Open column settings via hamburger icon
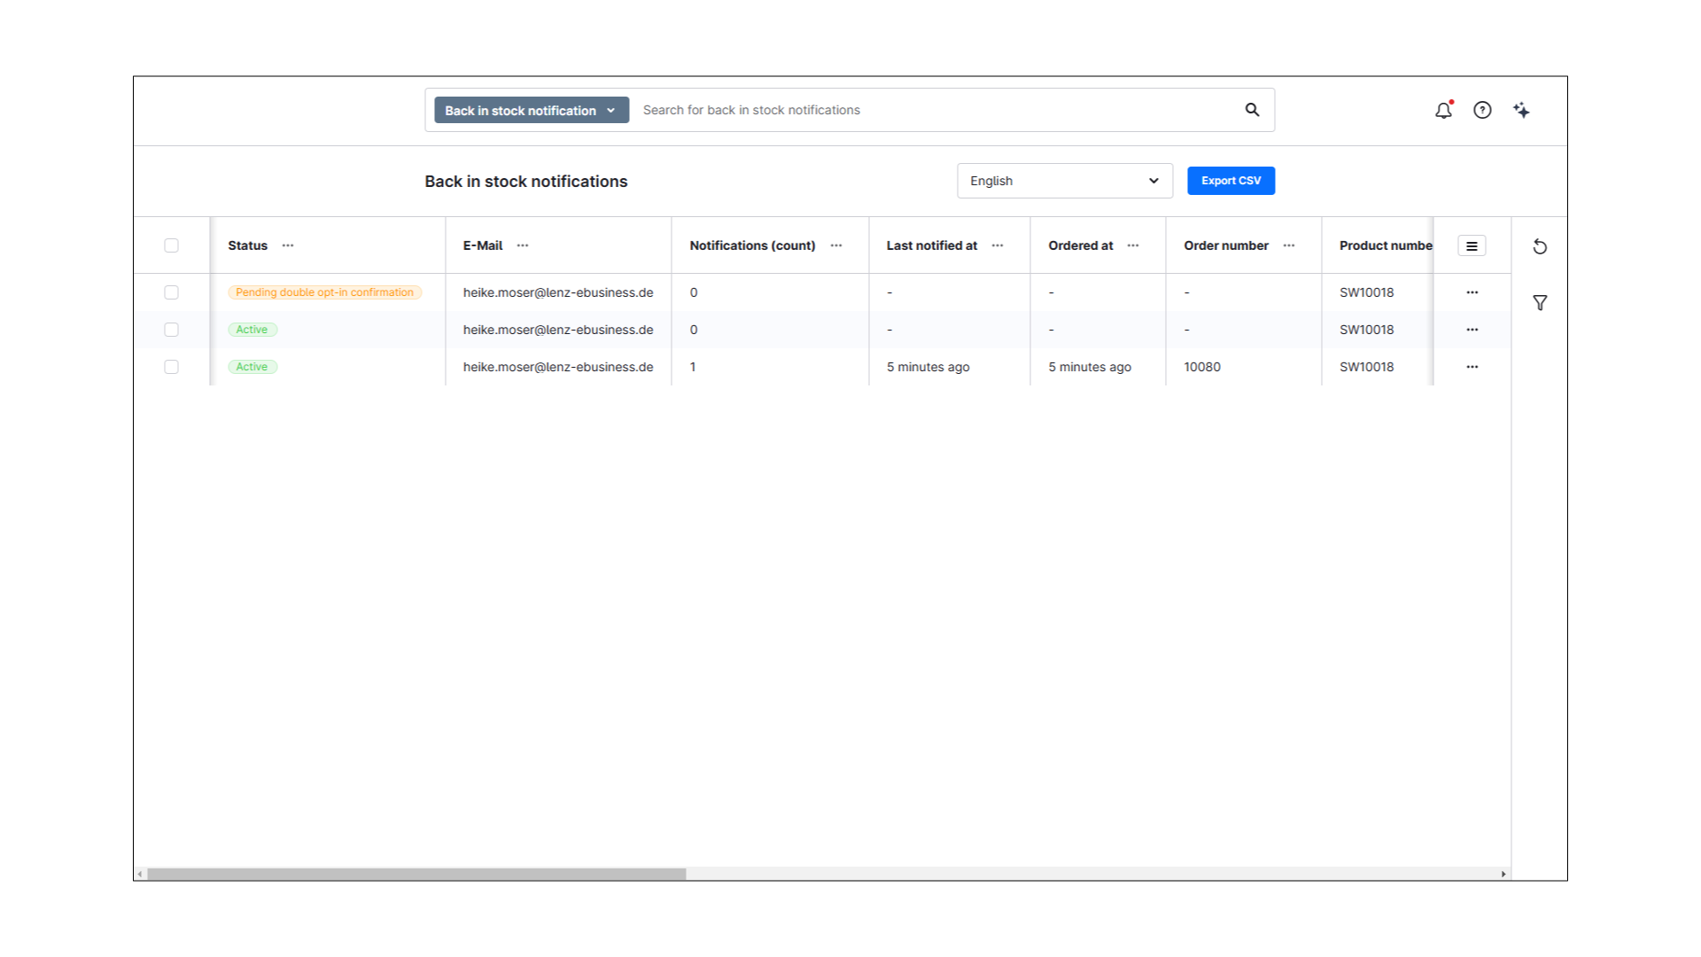The height and width of the screenshot is (957, 1701). pyautogui.click(x=1472, y=245)
